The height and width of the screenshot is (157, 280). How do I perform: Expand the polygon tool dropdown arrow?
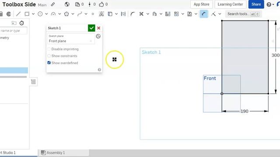coord(73,14)
